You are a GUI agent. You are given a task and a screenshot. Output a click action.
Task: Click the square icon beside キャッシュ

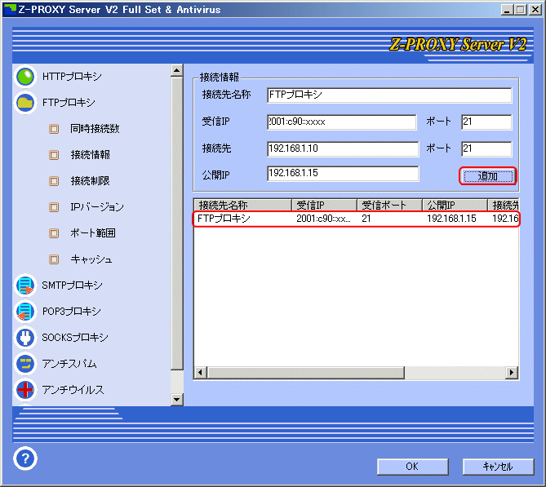click(x=54, y=259)
